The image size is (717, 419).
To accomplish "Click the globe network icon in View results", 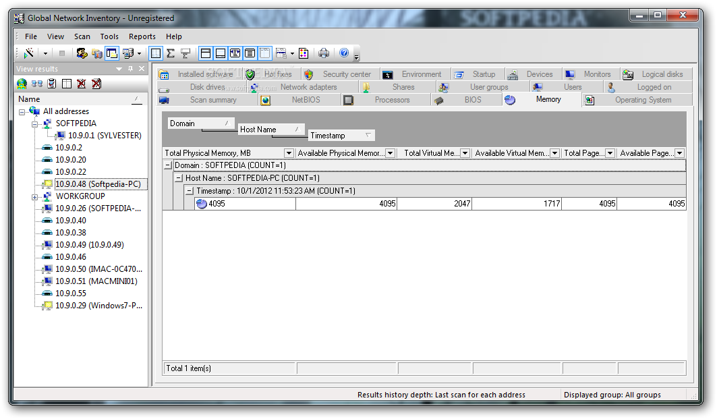I will click(22, 84).
